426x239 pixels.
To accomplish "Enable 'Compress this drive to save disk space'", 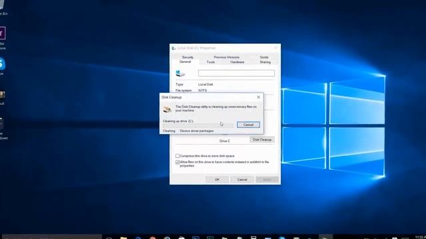I will coord(178,156).
